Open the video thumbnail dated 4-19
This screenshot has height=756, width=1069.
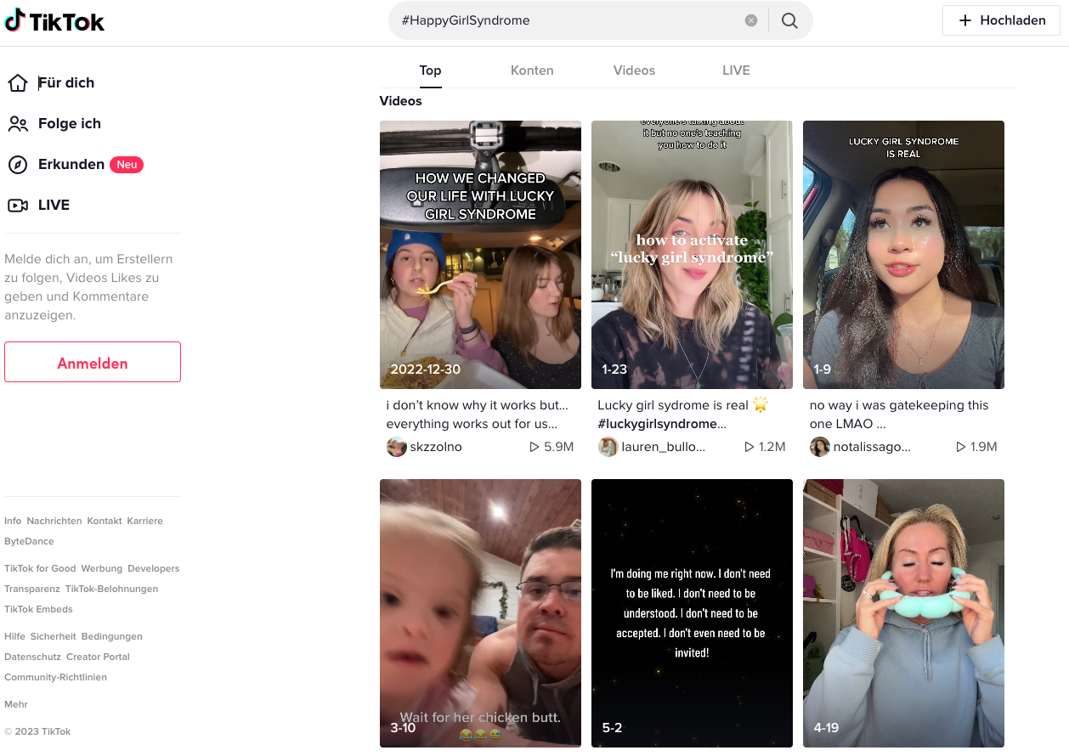click(903, 613)
